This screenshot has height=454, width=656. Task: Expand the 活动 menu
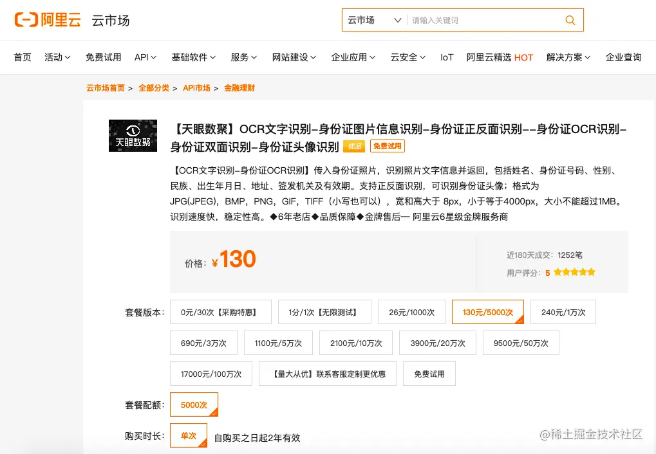tap(57, 57)
